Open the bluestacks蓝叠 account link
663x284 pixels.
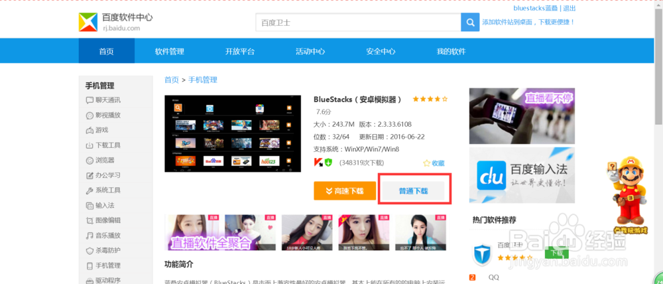[x=535, y=8]
